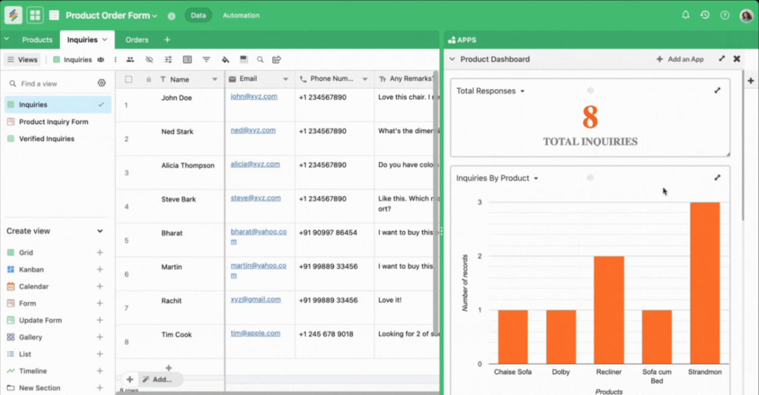Open Email column dropdown arrow
The height and width of the screenshot is (395, 759).
286,79
